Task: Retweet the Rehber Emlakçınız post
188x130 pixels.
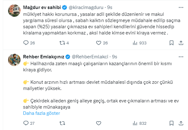Action: (62, 123)
